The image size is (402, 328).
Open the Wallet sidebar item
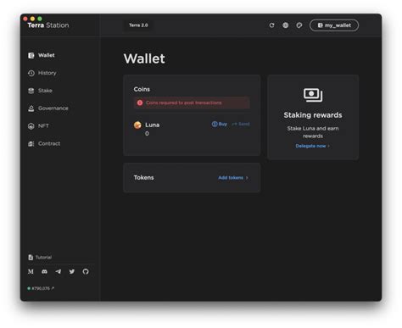tap(42, 55)
